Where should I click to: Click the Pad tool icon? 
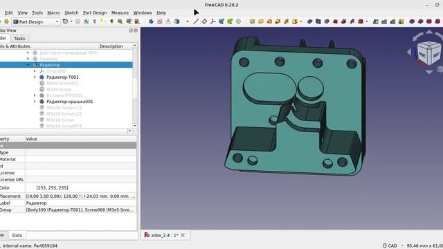[252, 21]
